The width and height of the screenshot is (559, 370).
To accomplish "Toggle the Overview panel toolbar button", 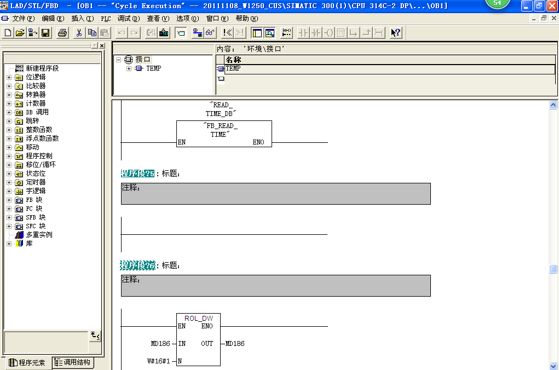I will click(x=256, y=33).
